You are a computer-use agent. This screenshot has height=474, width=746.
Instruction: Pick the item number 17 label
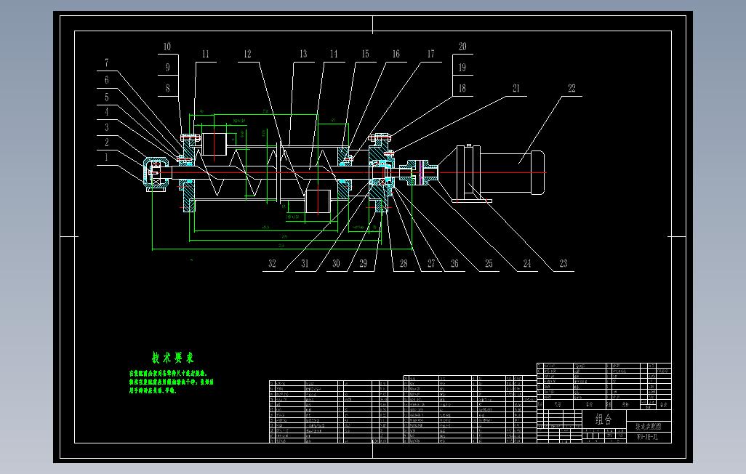430,54
